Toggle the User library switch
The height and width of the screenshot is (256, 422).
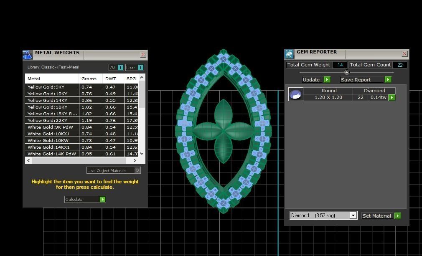pyautogui.click(x=140, y=68)
